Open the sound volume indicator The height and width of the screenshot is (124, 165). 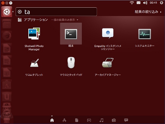145,3
